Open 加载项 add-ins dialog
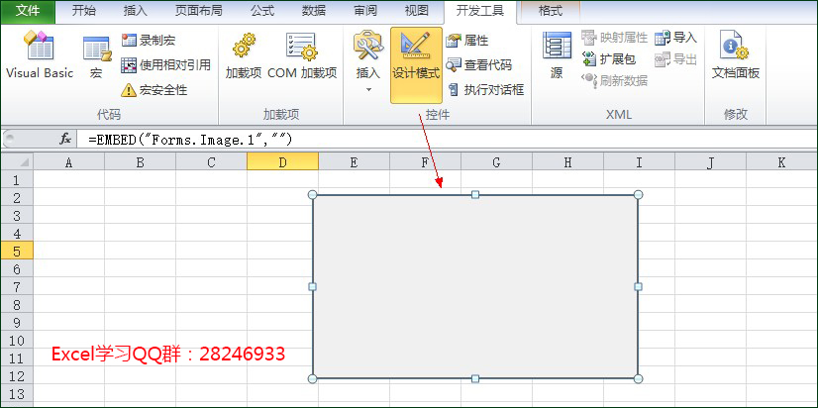Screen dimensions: 818x408 [244, 55]
